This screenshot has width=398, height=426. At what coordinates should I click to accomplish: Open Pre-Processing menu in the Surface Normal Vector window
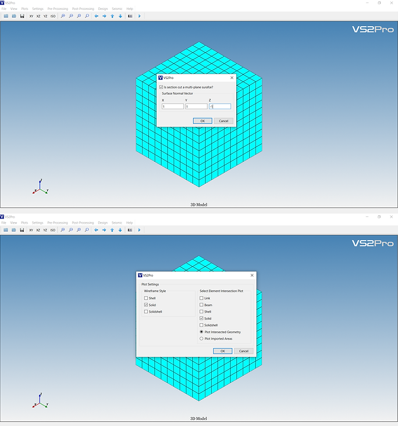tap(58, 9)
